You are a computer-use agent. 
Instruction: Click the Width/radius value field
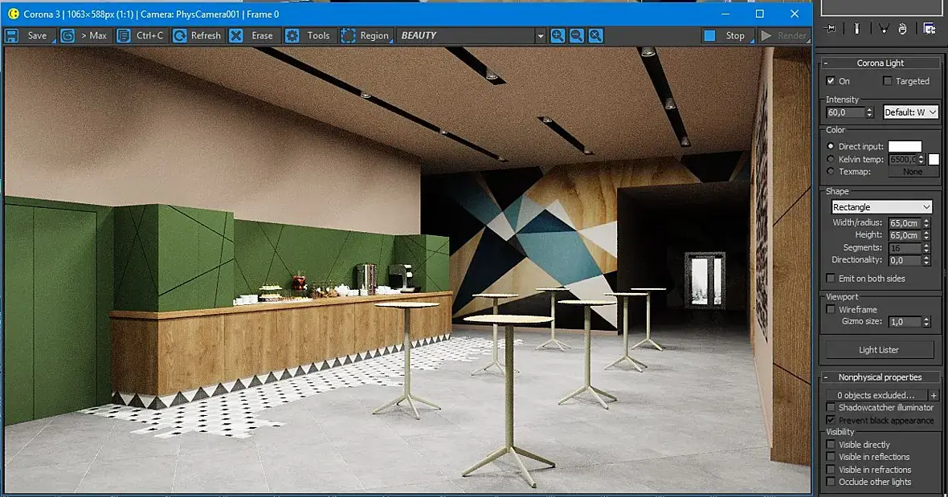click(x=905, y=223)
